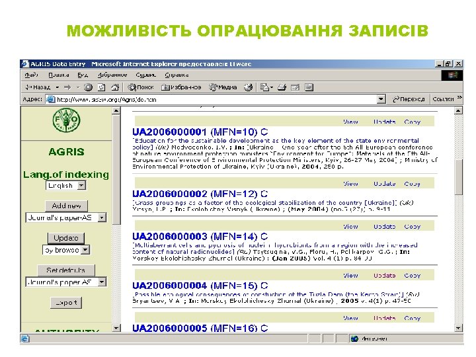
Task: Click Update for record UA2006000004
Action: coord(384,276)
